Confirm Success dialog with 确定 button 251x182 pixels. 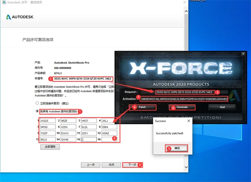tap(177, 148)
